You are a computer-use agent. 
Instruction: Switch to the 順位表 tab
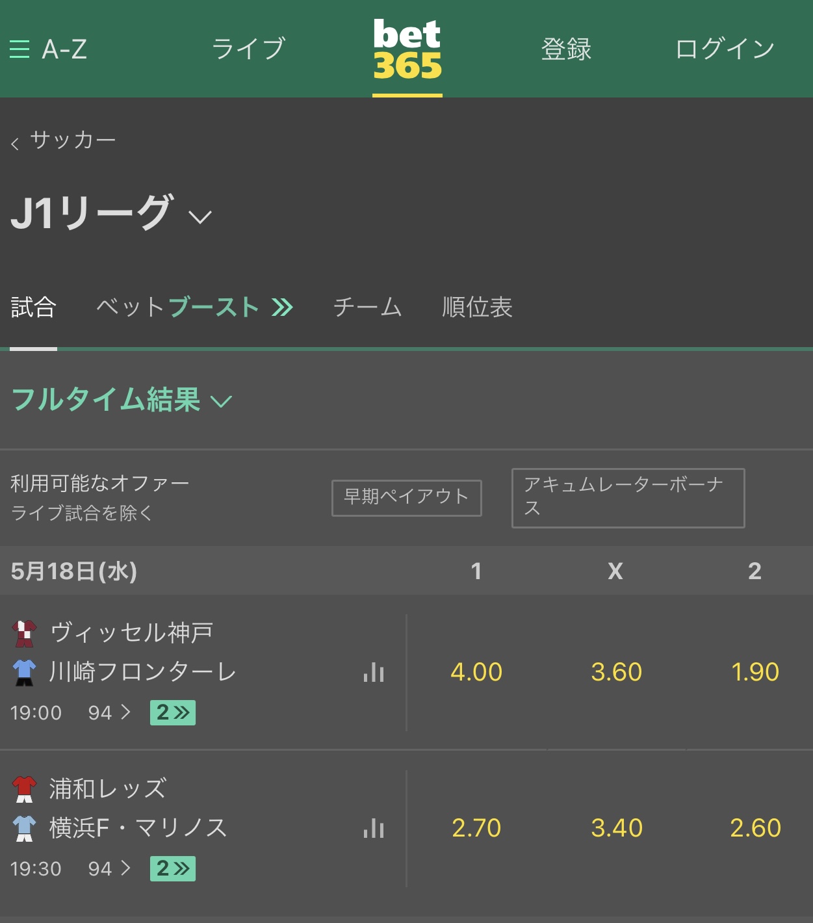point(478,307)
